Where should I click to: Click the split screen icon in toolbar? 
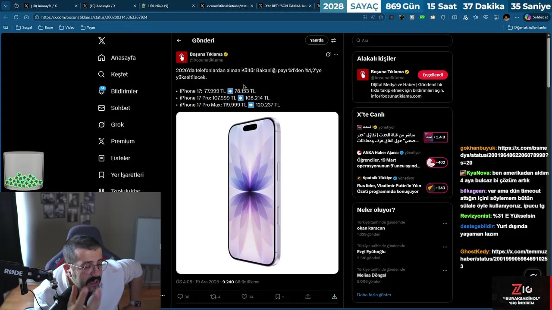(x=455, y=17)
